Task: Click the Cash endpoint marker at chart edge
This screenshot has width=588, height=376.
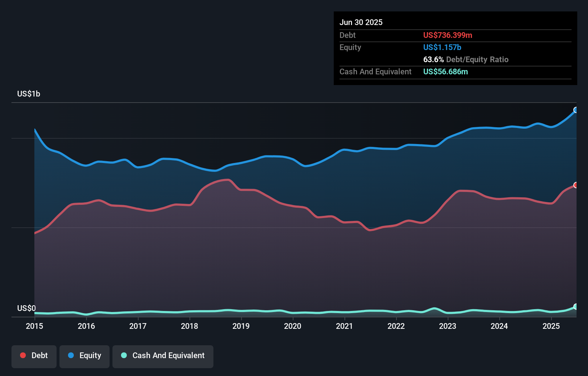Action: [576, 306]
